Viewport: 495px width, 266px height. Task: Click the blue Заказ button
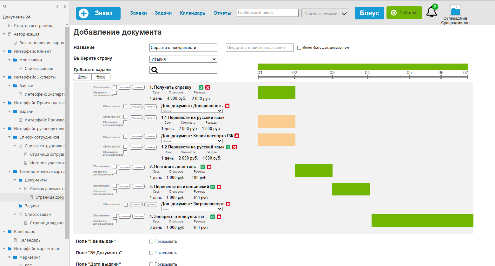click(98, 13)
